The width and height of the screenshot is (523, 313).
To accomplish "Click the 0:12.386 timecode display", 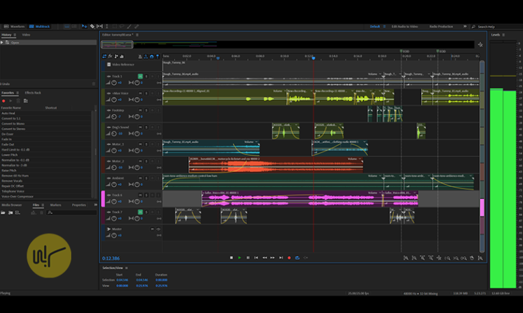I will (111, 258).
